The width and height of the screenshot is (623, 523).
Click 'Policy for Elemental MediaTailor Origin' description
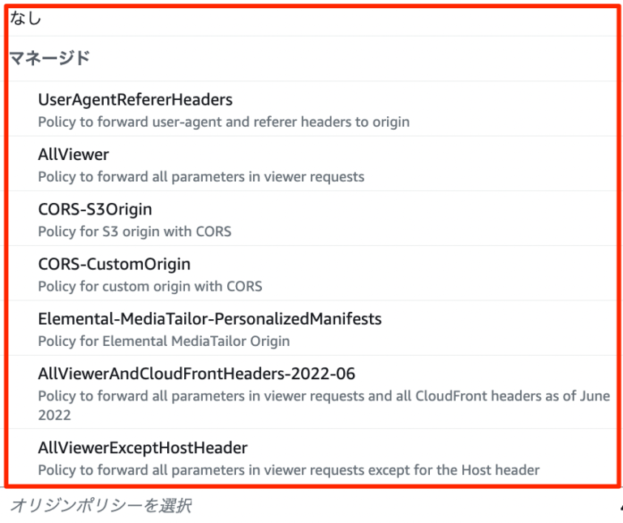164,341
